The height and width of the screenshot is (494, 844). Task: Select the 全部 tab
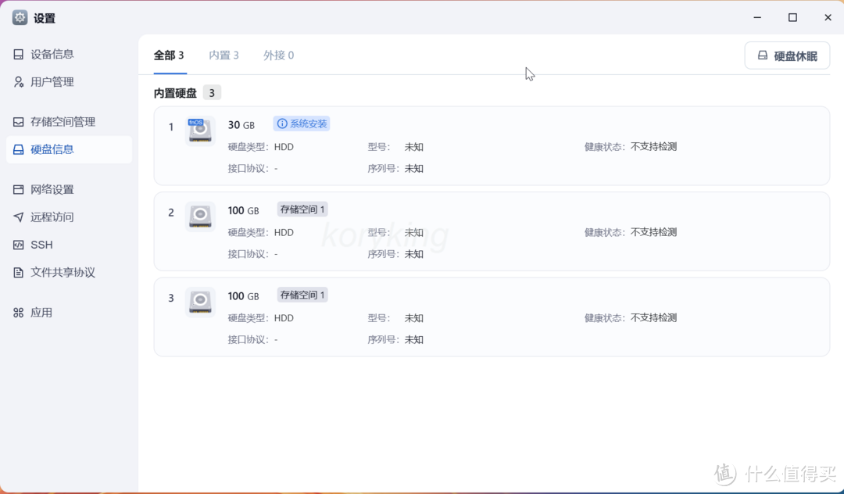169,55
